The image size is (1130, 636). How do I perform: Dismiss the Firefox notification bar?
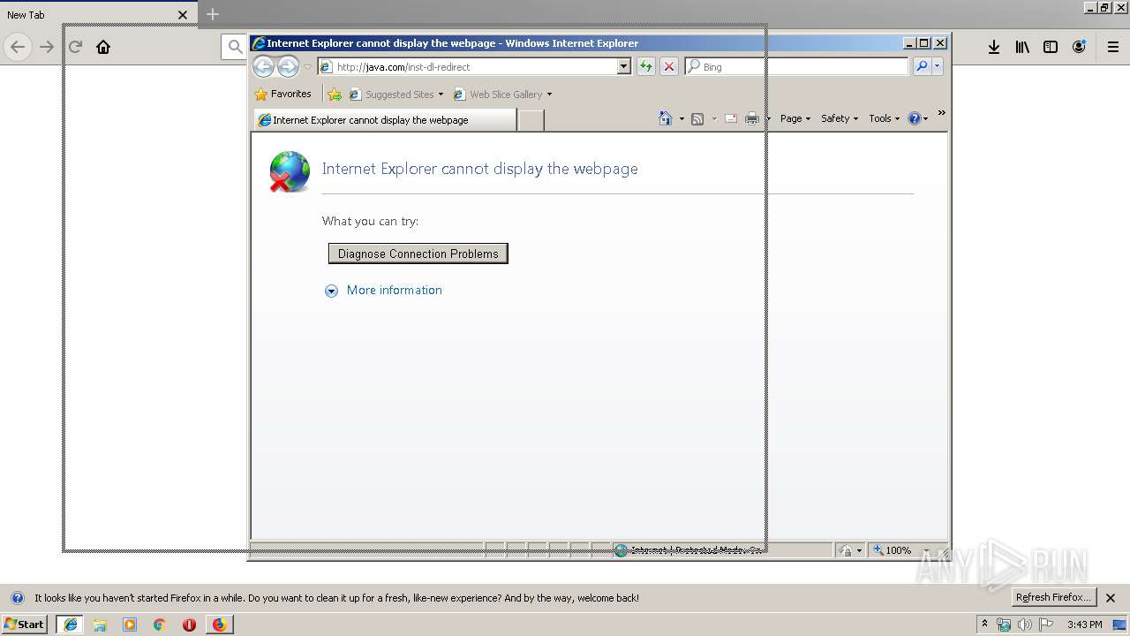click(1111, 598)
